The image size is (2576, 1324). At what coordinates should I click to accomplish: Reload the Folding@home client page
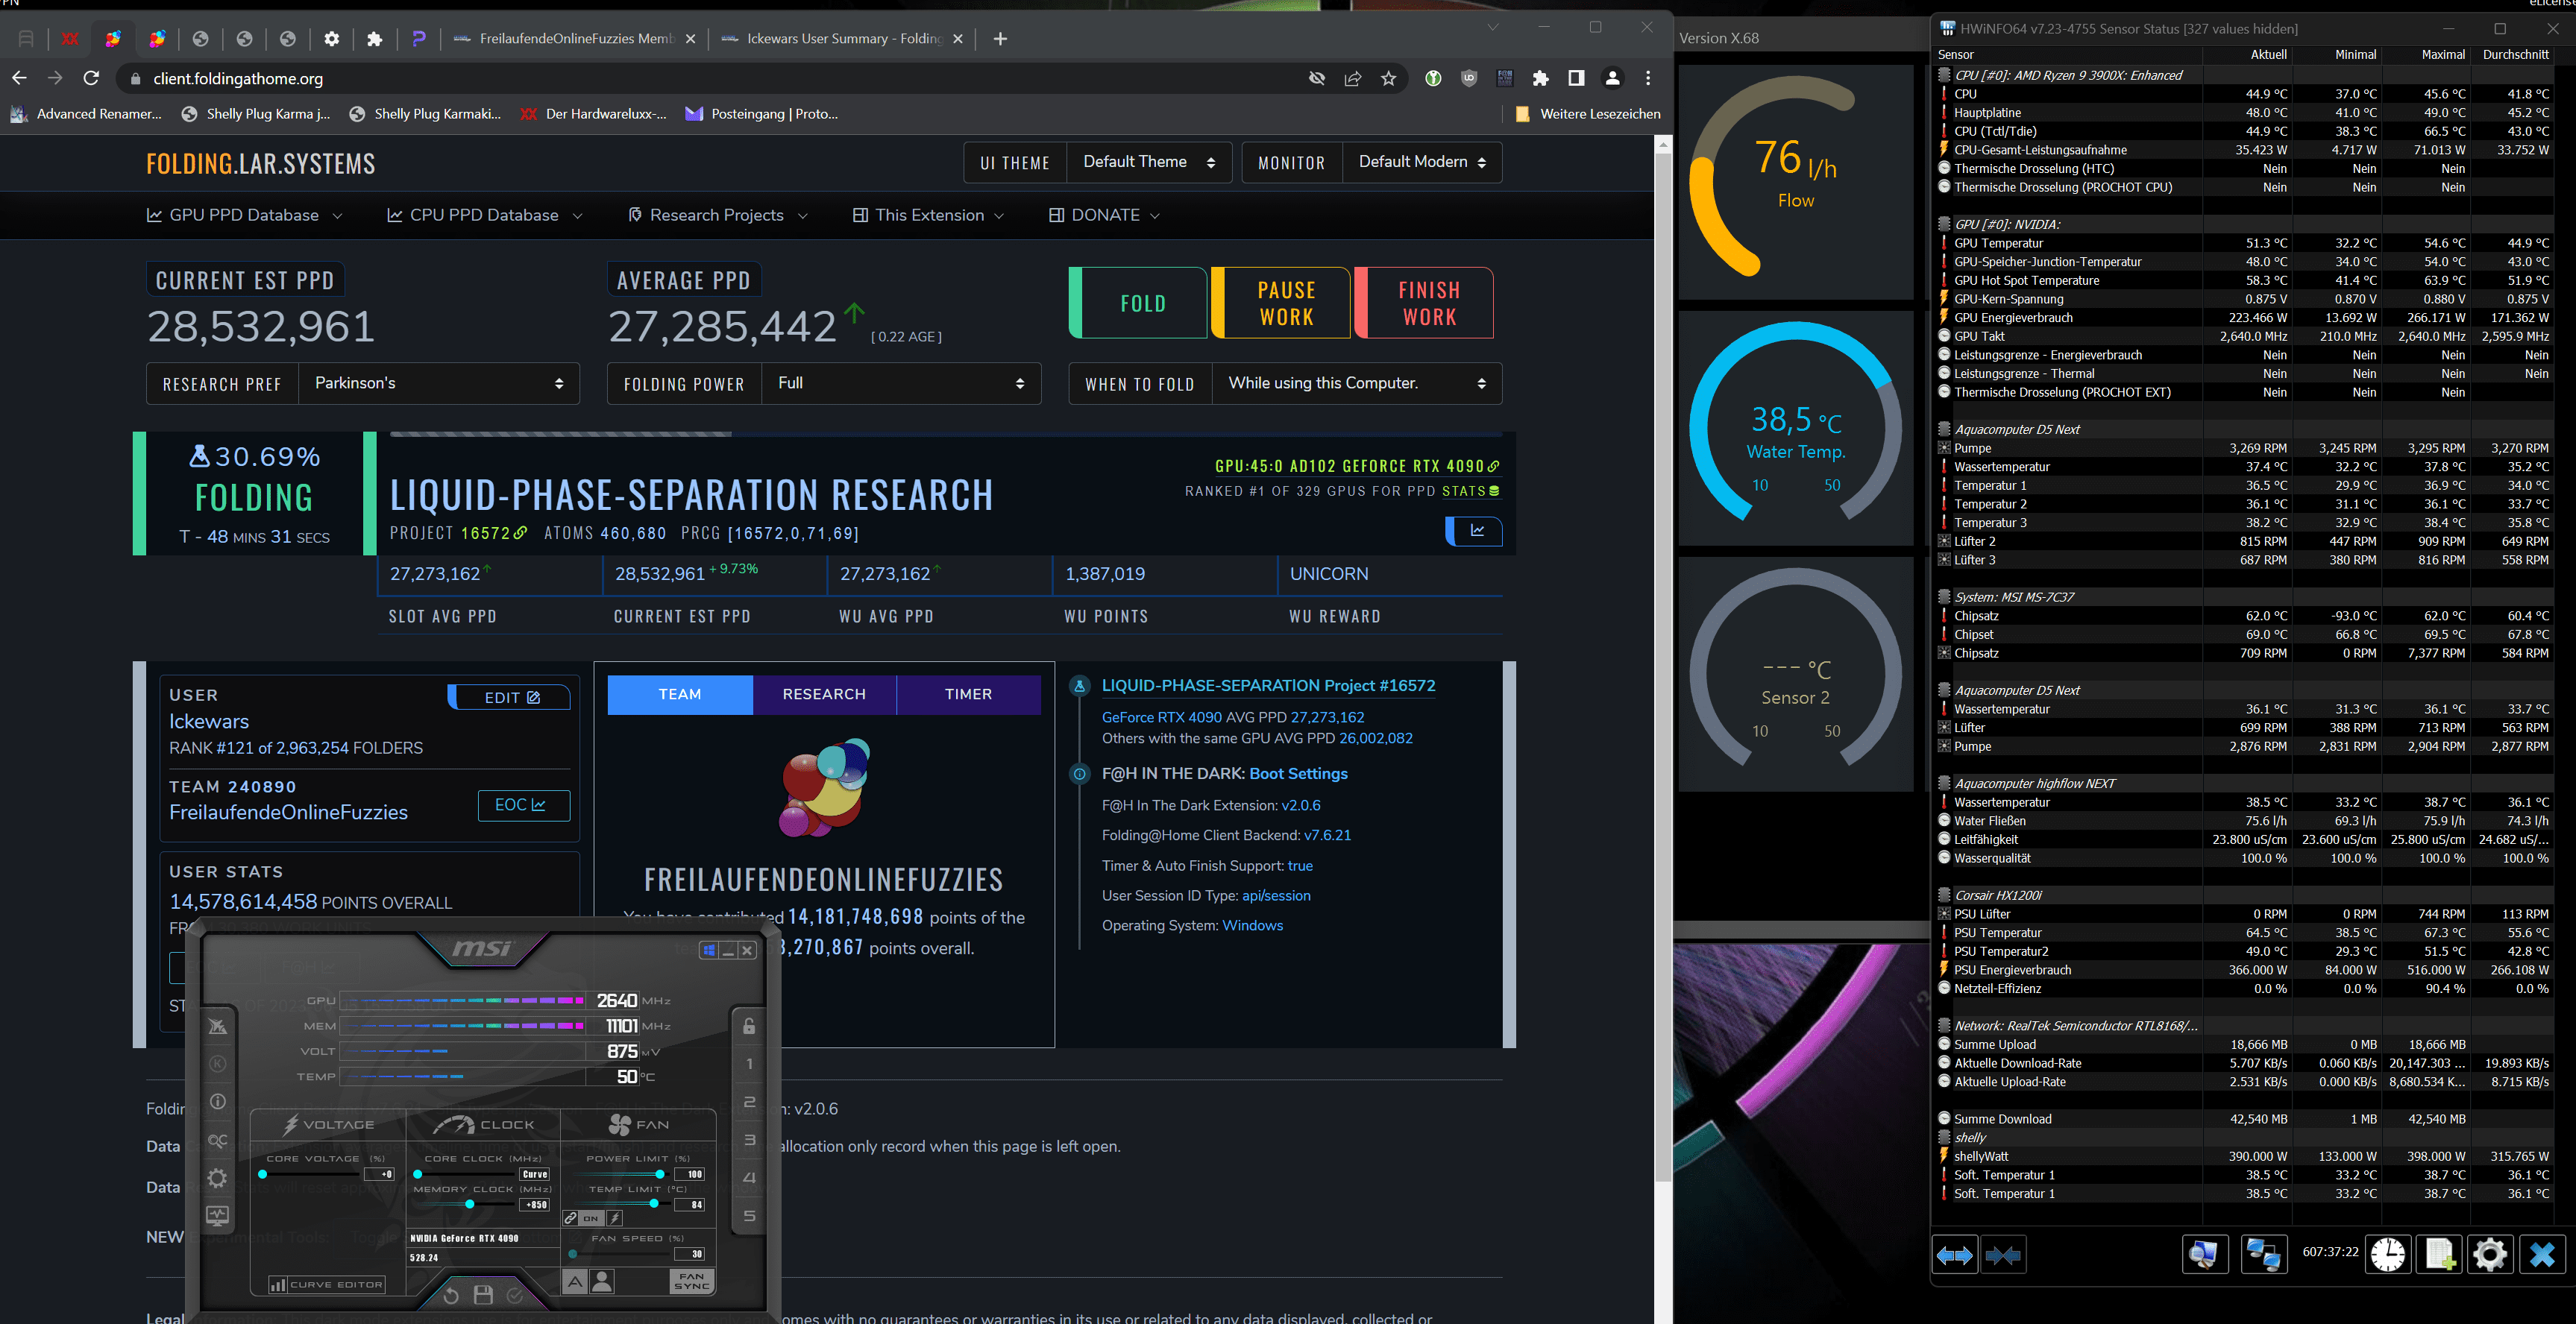[91, 78]
